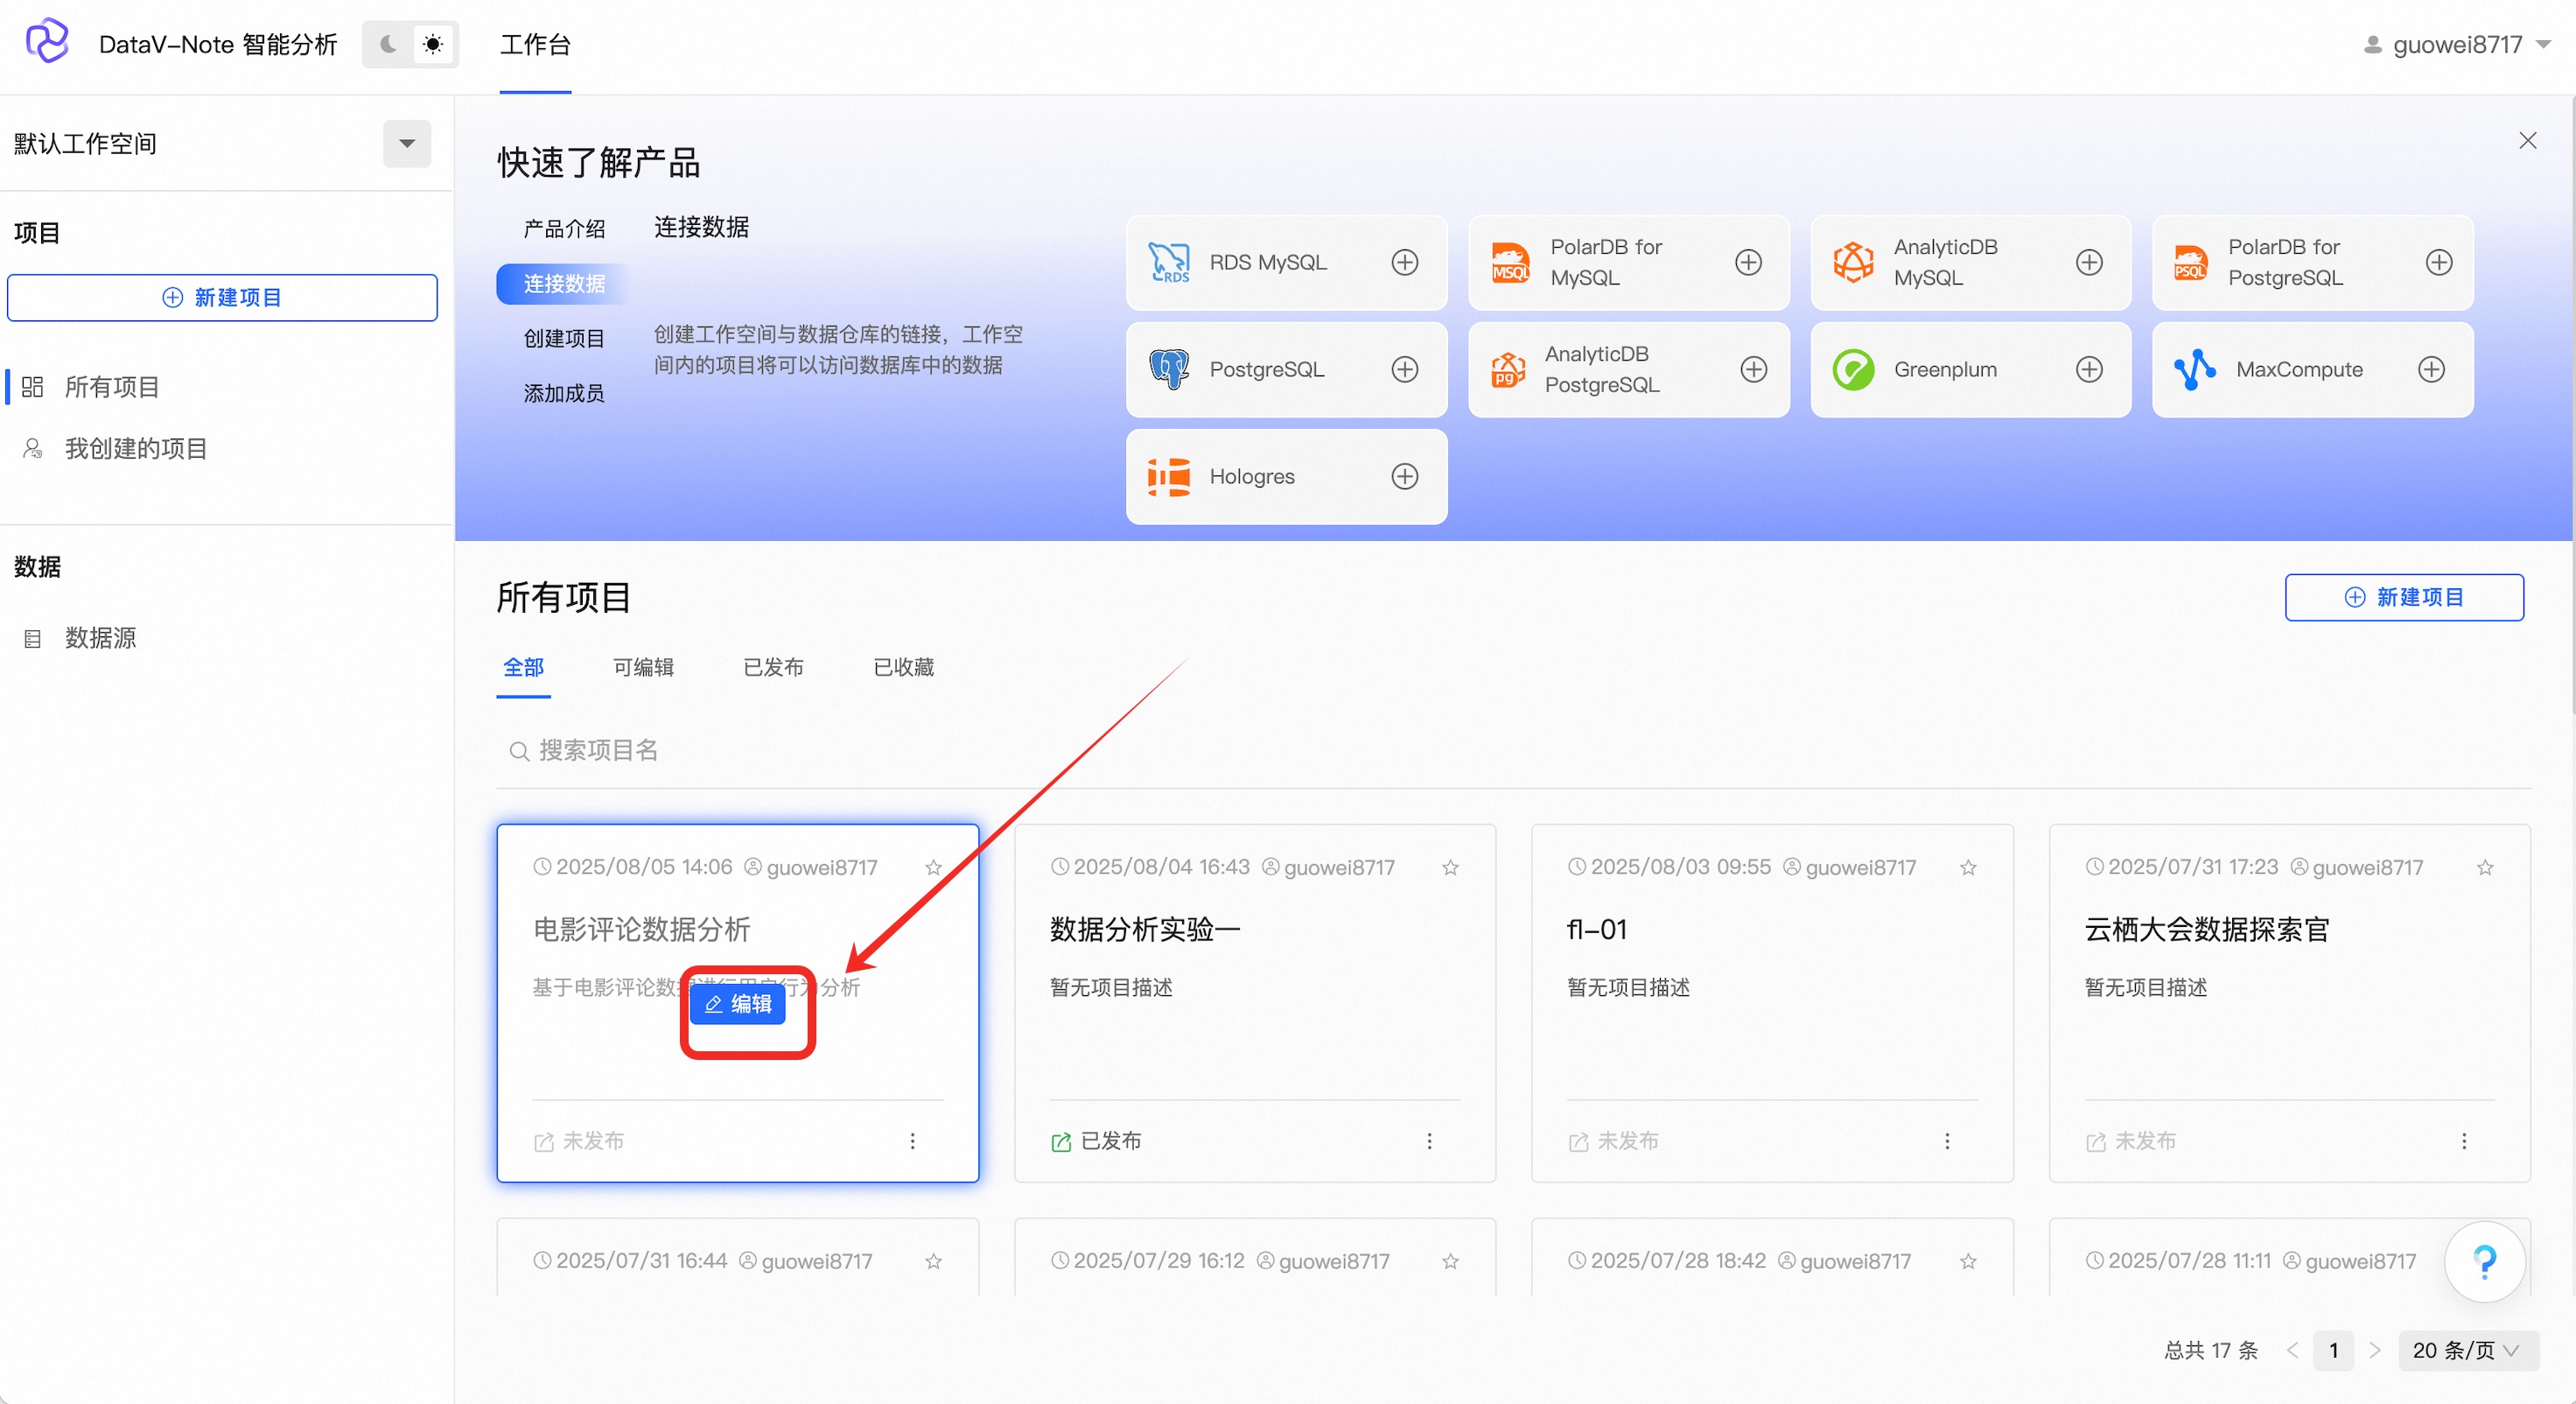Click the plus icon beside Greenplum
The height and width of the screenshot is (1404, 2576).
click(2088, 369)
